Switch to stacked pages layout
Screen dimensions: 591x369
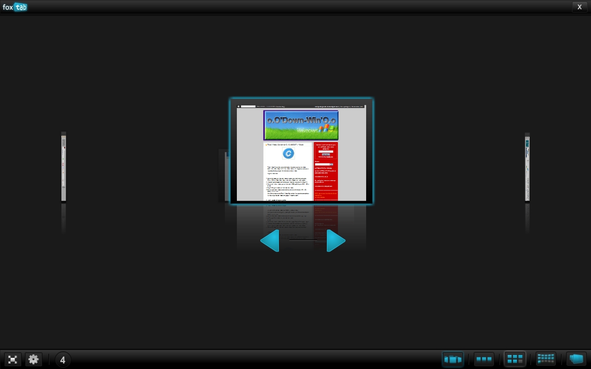[576, 359]
